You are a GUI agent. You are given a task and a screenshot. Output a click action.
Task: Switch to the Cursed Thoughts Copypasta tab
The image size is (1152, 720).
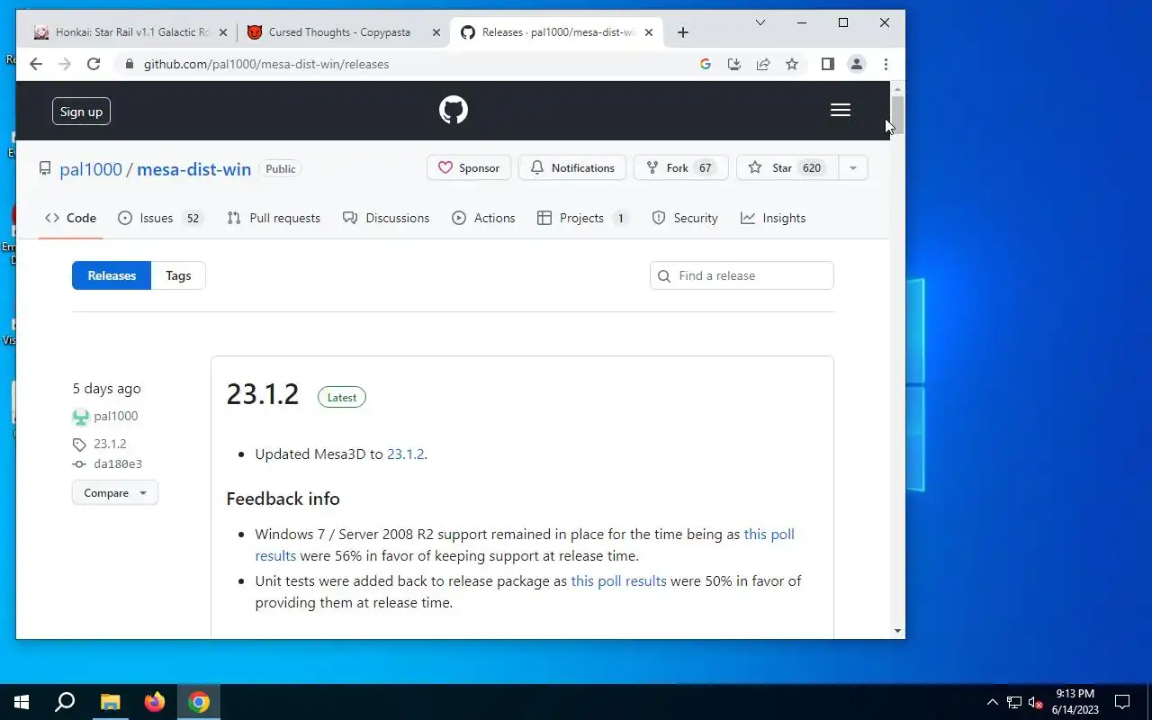coord(345,32)
